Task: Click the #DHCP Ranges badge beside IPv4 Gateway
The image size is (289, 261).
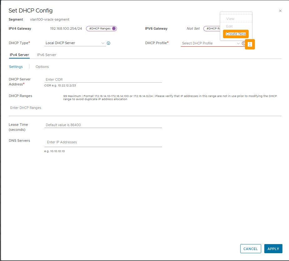Action: (x=101, y=28)
